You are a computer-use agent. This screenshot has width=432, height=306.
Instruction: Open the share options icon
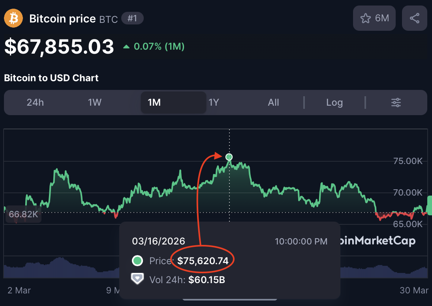click(414, 18)
